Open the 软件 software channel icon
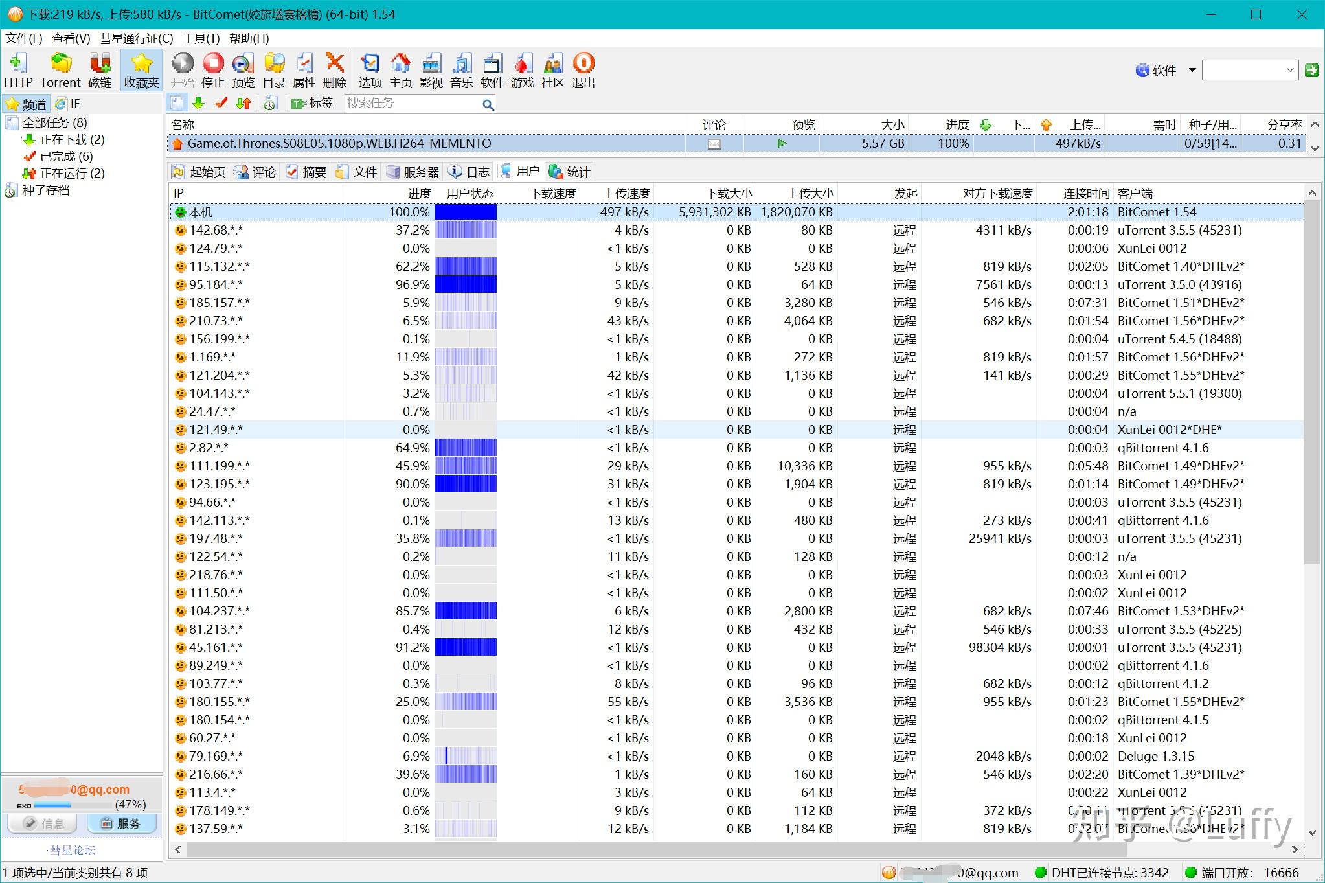The width and height of the screenshot is (1325, 883). pyautogui.click(x=492, y=70)
